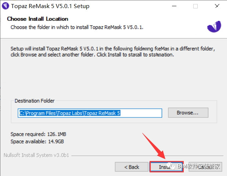227x176 pixels.
Task: Click the setup instructions paragraph
Action: pyautogui.click(x=113, y=52)
